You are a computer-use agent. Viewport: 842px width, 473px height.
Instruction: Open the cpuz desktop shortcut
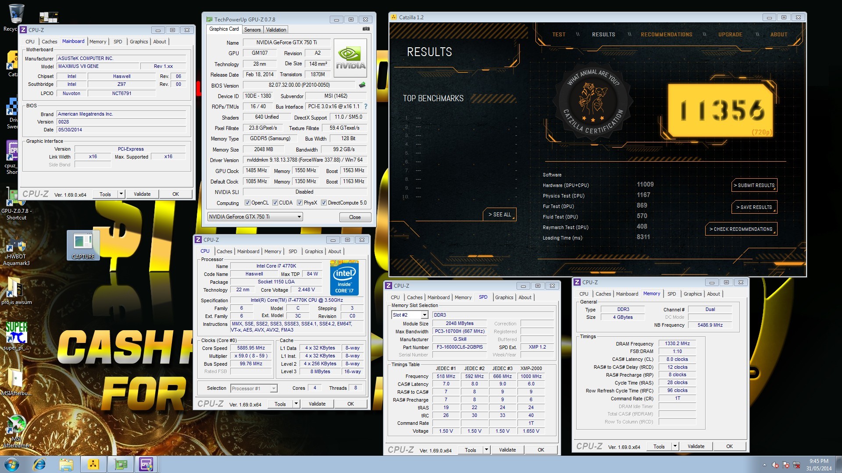coord(12,157)
